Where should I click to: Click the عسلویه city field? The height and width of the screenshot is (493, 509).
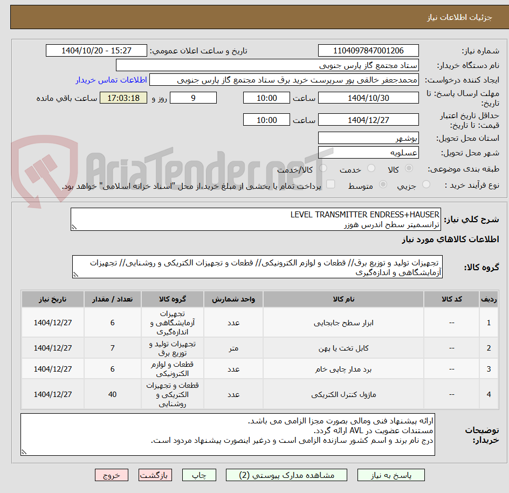coord(368,153)
